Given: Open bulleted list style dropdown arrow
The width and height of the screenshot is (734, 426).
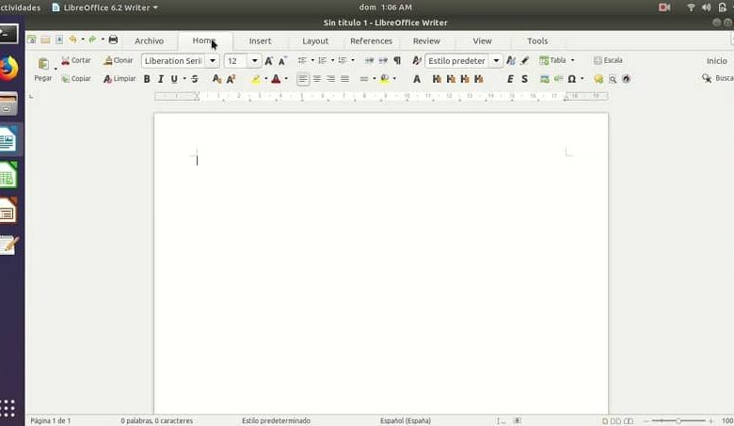Looking at the screenshot, I should click(312, 61).
